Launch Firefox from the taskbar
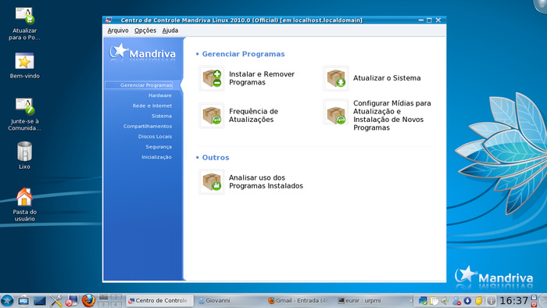This screenshot has height=308, width=547. click(88, 300)
